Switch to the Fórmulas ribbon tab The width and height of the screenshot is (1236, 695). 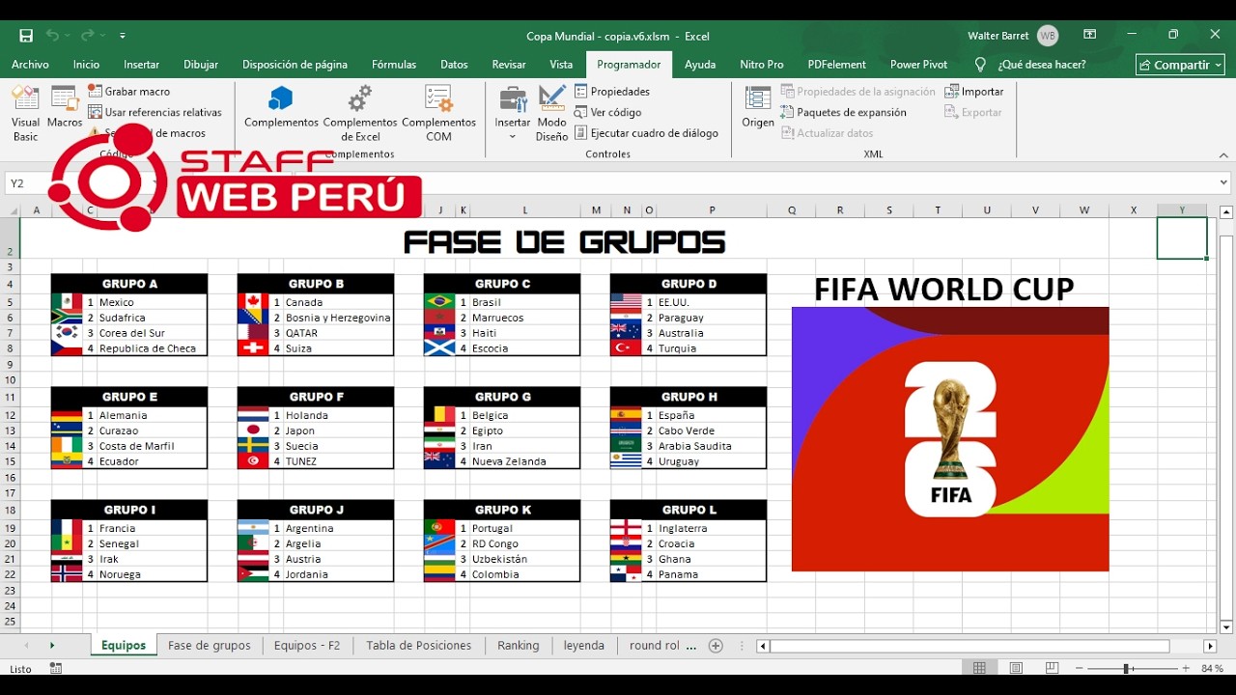pos(394,65)
